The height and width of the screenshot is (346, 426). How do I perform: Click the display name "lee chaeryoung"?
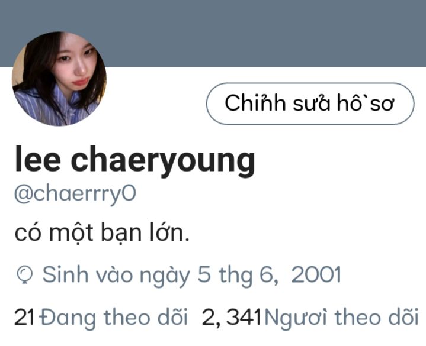coord(135,161)
